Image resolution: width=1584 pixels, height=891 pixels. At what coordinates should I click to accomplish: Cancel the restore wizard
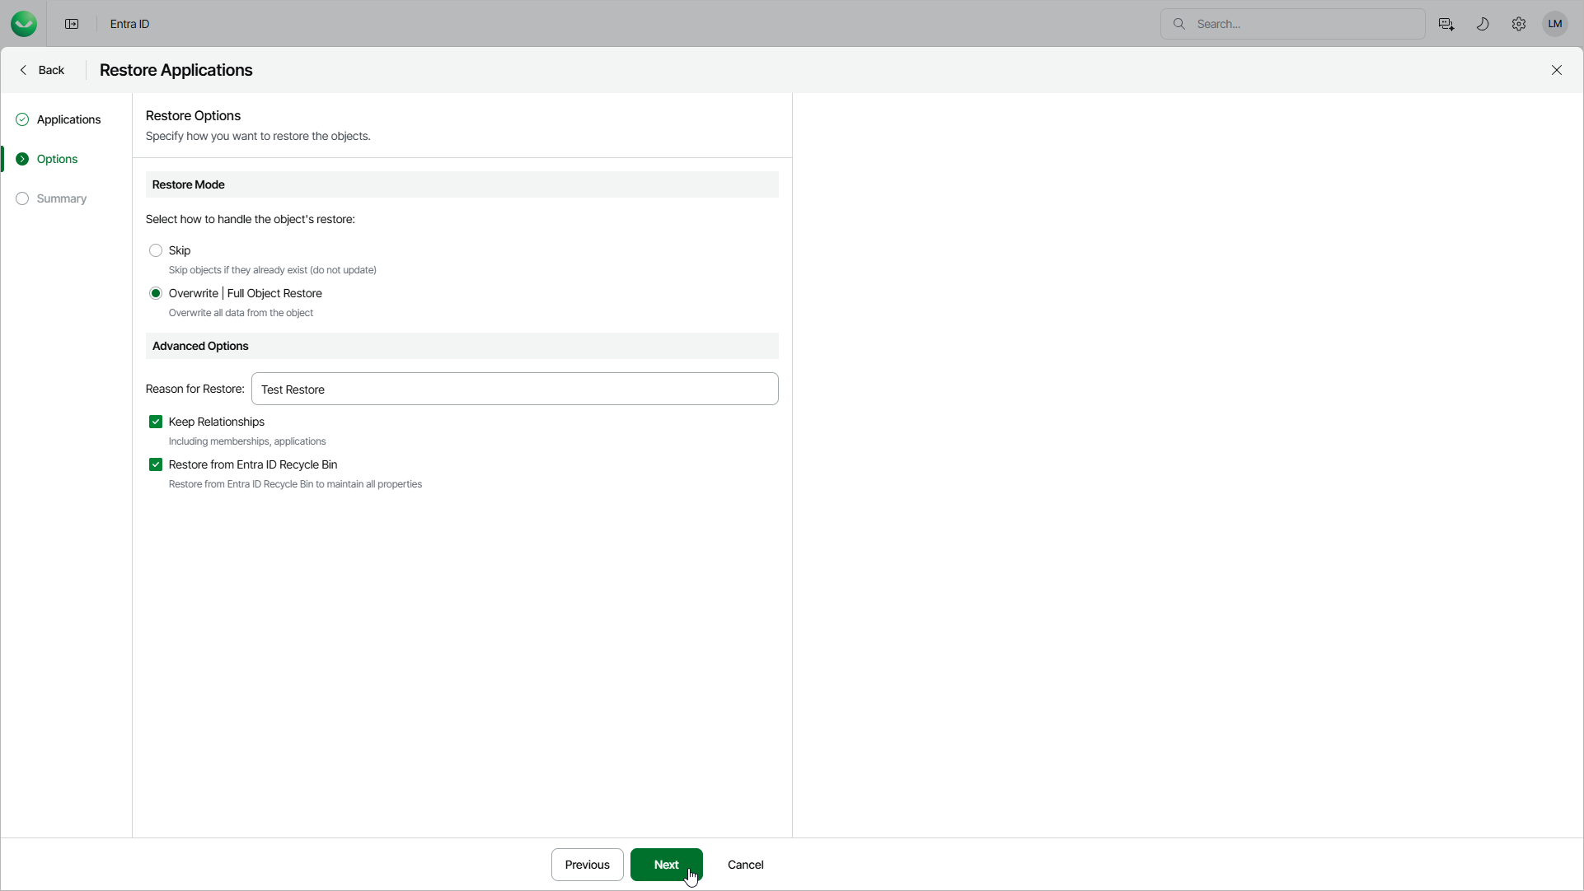click(745, 865)
